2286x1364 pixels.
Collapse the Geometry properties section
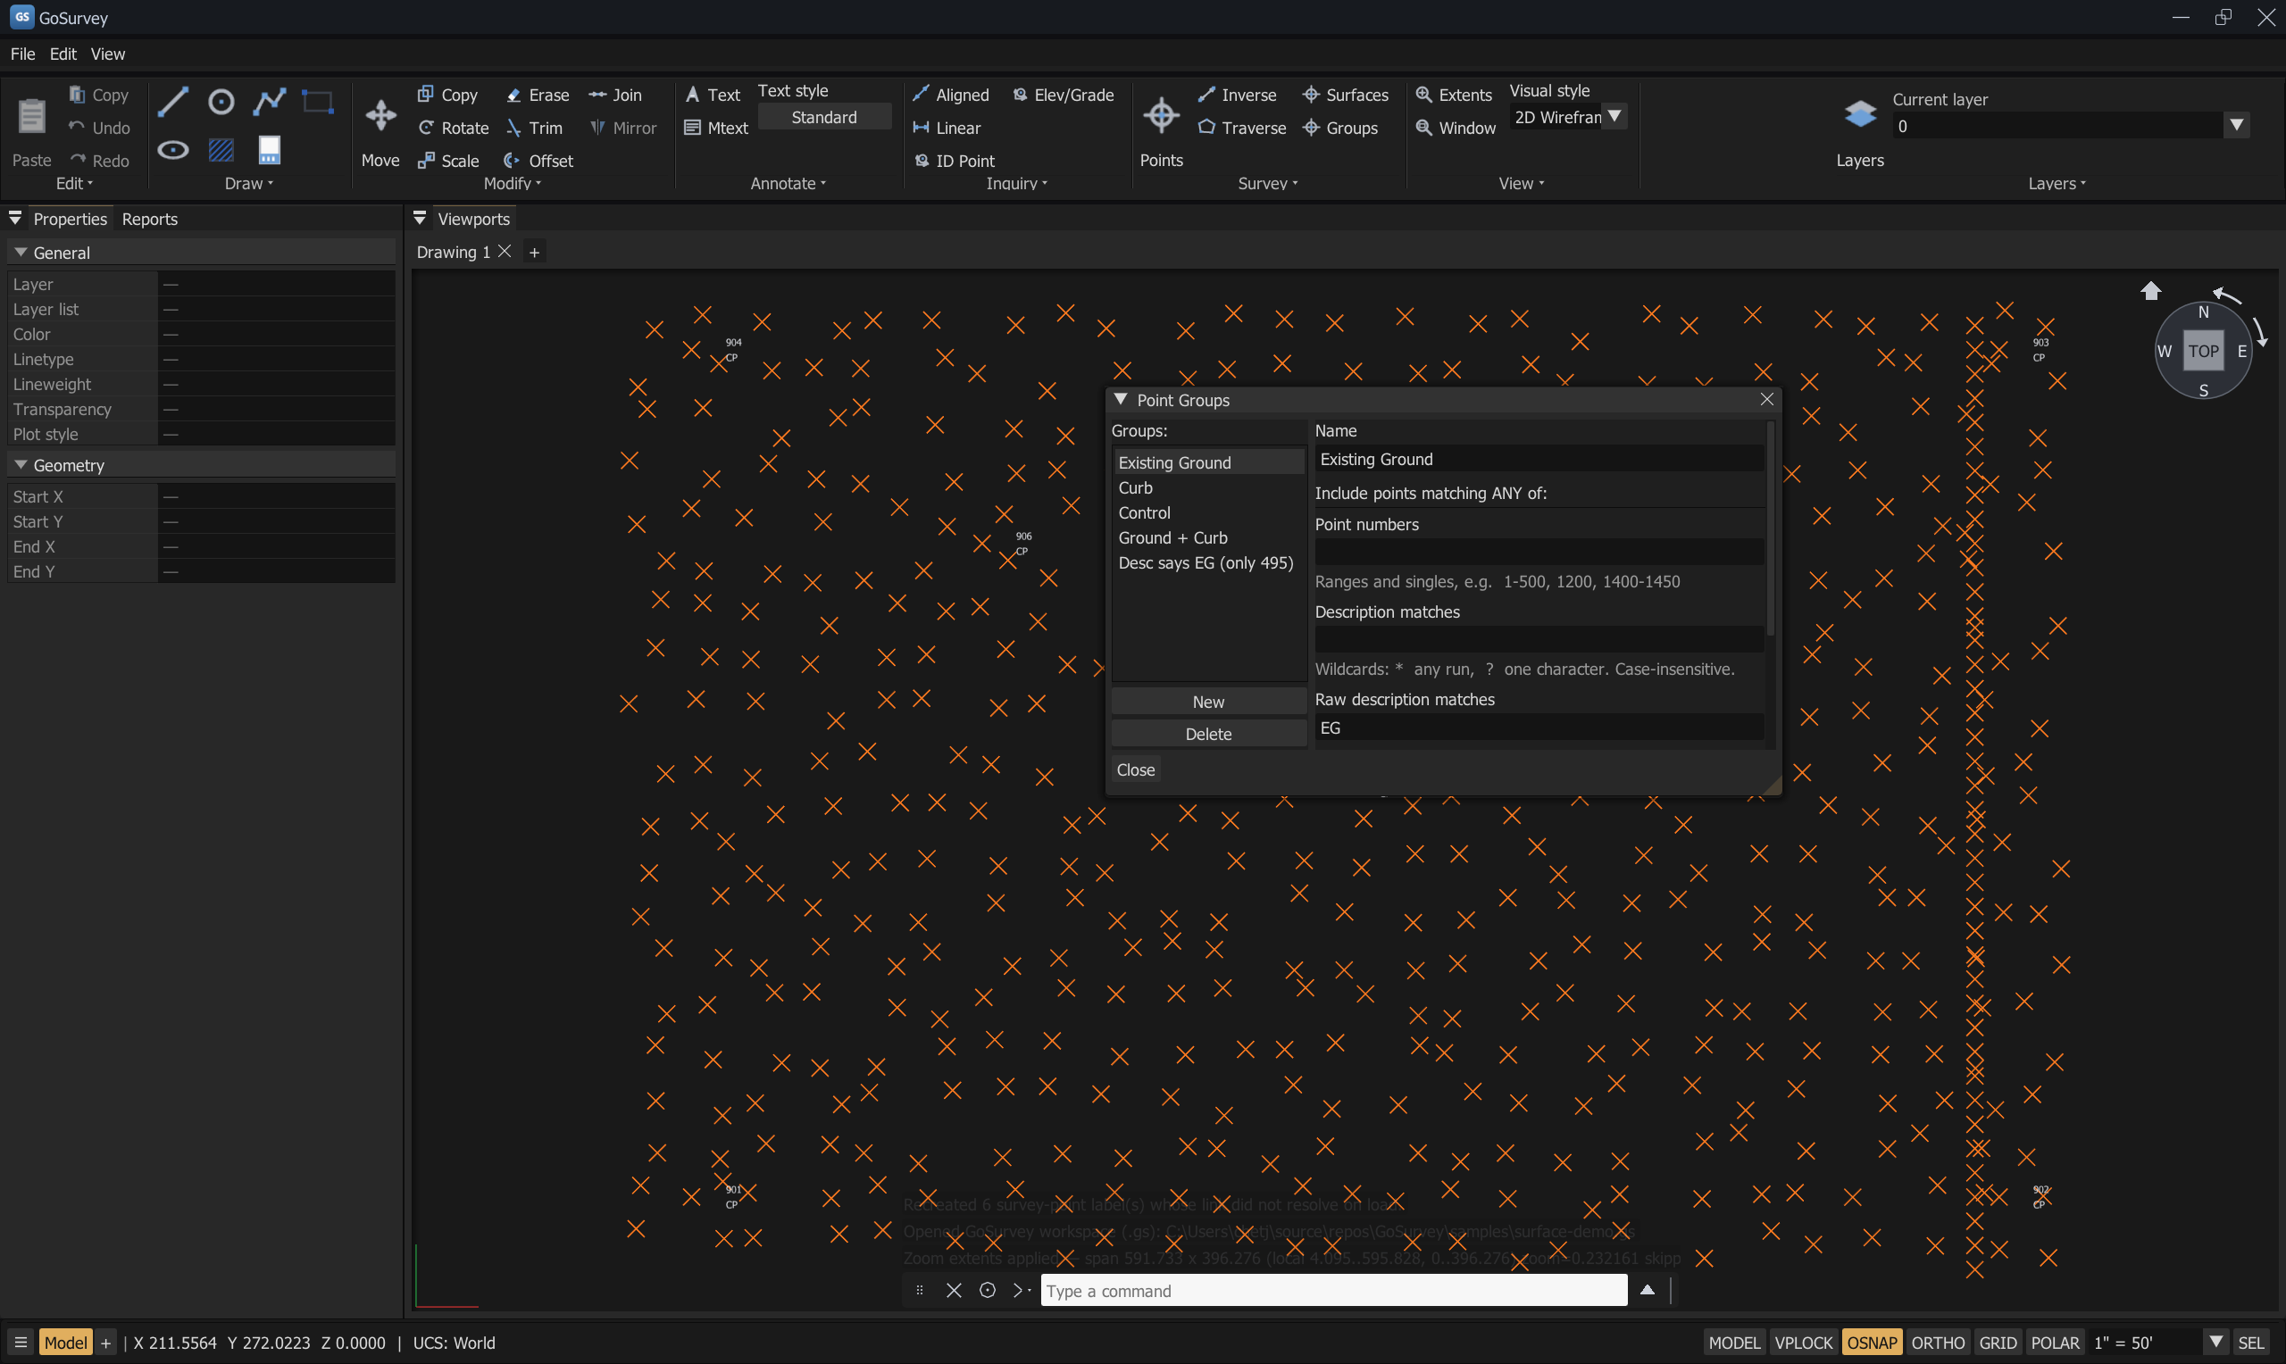point(21,464)
